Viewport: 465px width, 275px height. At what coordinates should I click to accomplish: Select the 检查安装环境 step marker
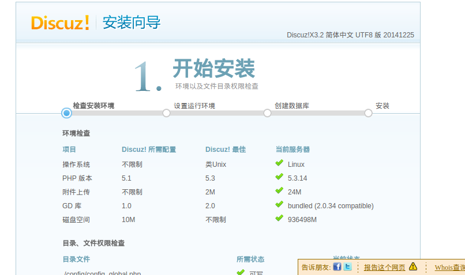pos(67,113)
